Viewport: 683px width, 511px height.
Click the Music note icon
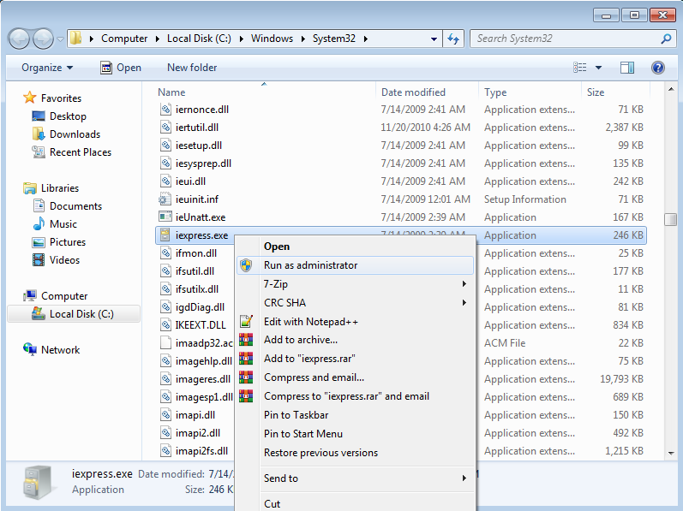[x=39, y=223]
